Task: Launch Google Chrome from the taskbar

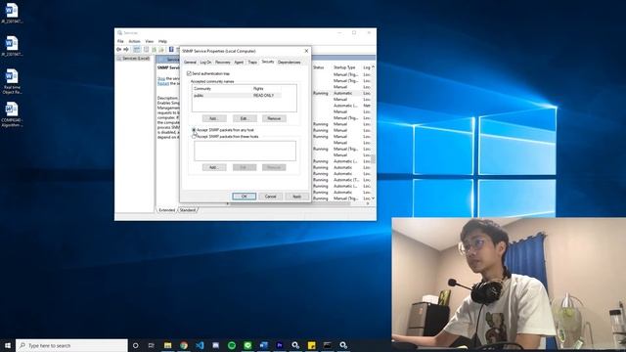Action: 184,345
